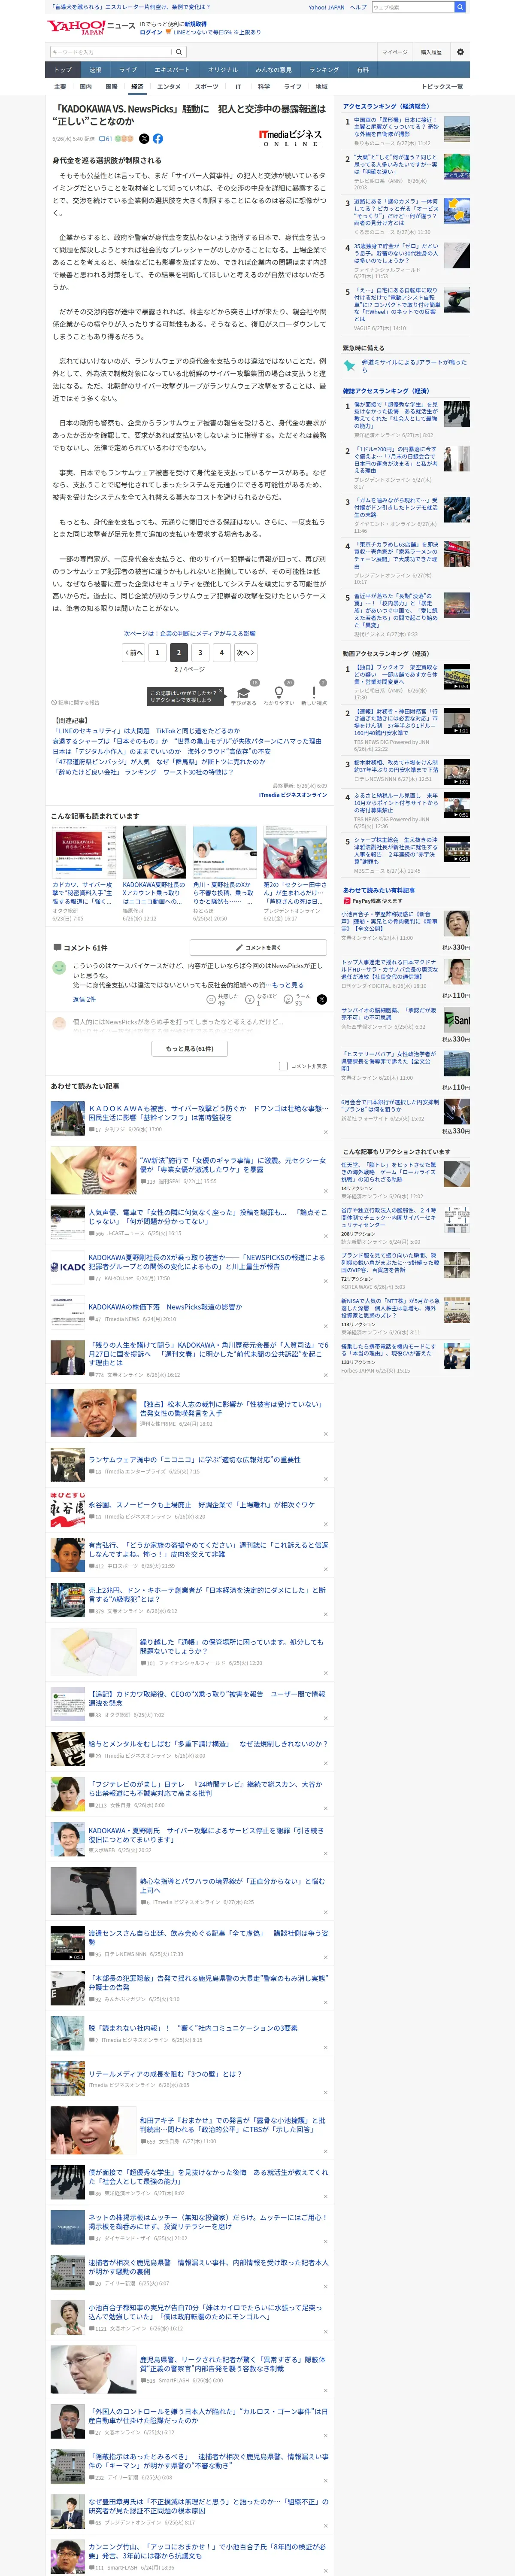Share article on Facebook
Image resolution: width=515 pixels, height=2576 pixels.
158,139
